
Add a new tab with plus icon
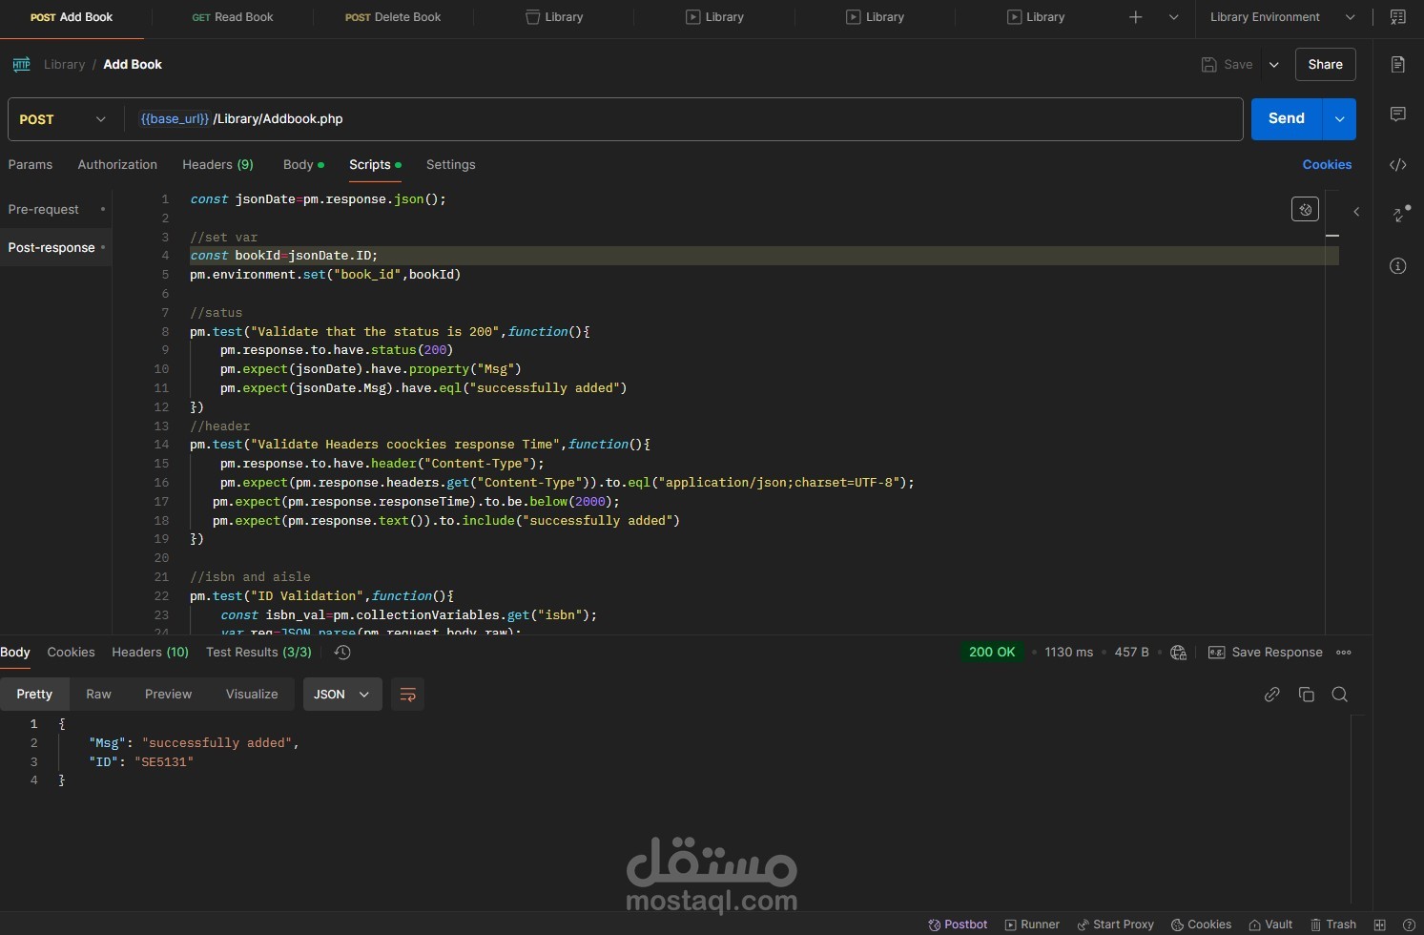pyautogui.click(x=1135, y=17)
